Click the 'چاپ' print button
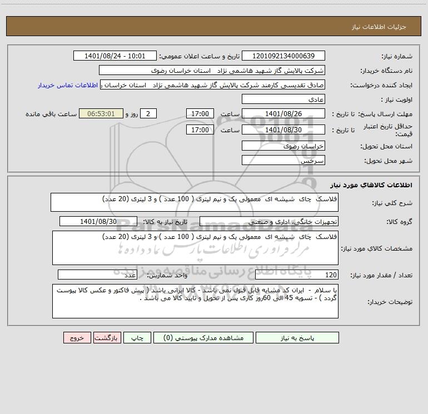428x414 pixels. coord(137,337)
